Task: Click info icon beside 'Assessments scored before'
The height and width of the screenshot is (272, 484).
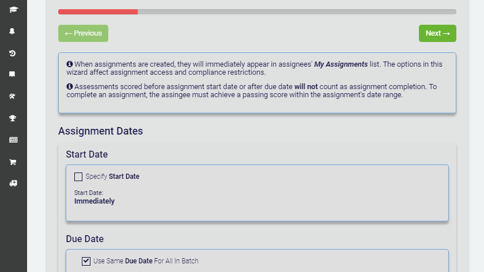Action: [70, 86]
